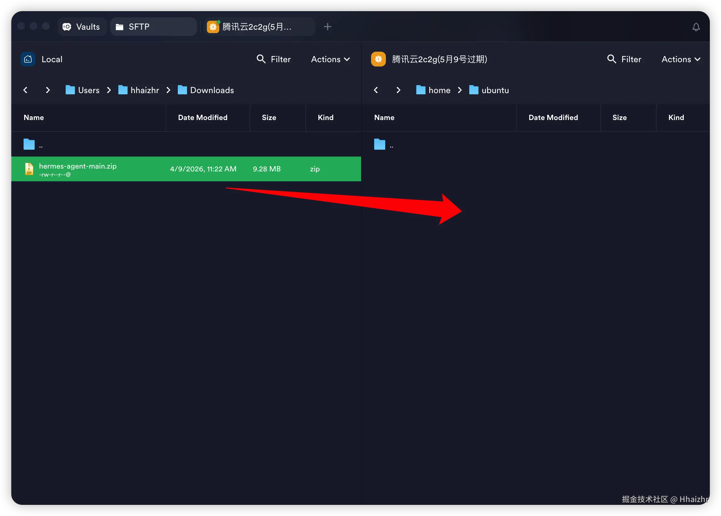Viewport: 721px width, 516px height.
Task: Click the orange Tencent cloud host icon
Action: tap(378, 59)
